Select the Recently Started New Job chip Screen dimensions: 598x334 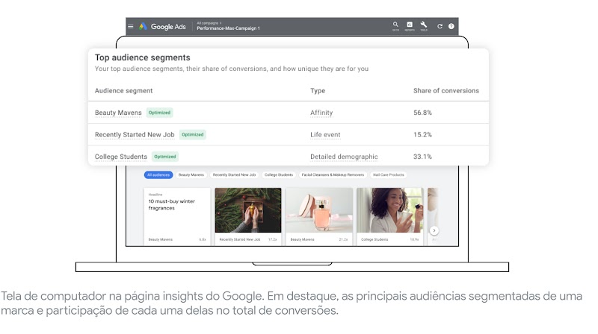(234, 174)
